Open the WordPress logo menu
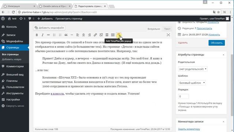 [x=3, y=19]
